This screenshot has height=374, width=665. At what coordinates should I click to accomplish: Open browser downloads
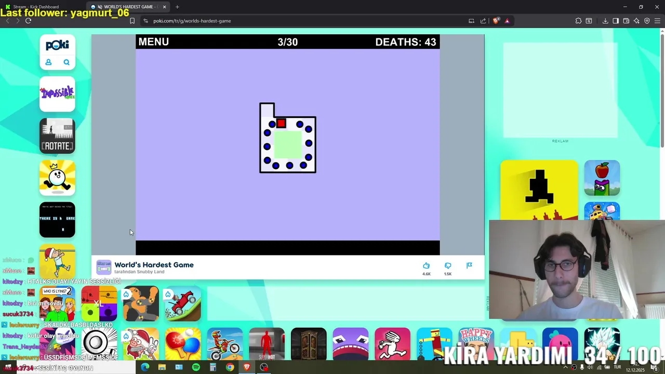click(605, 21)
